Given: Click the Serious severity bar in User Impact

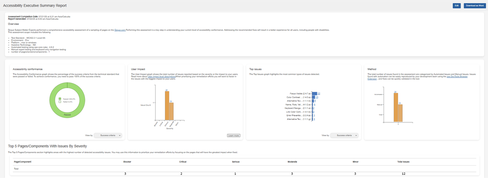Looking at the screenshot, I should (x=167, y=107).
